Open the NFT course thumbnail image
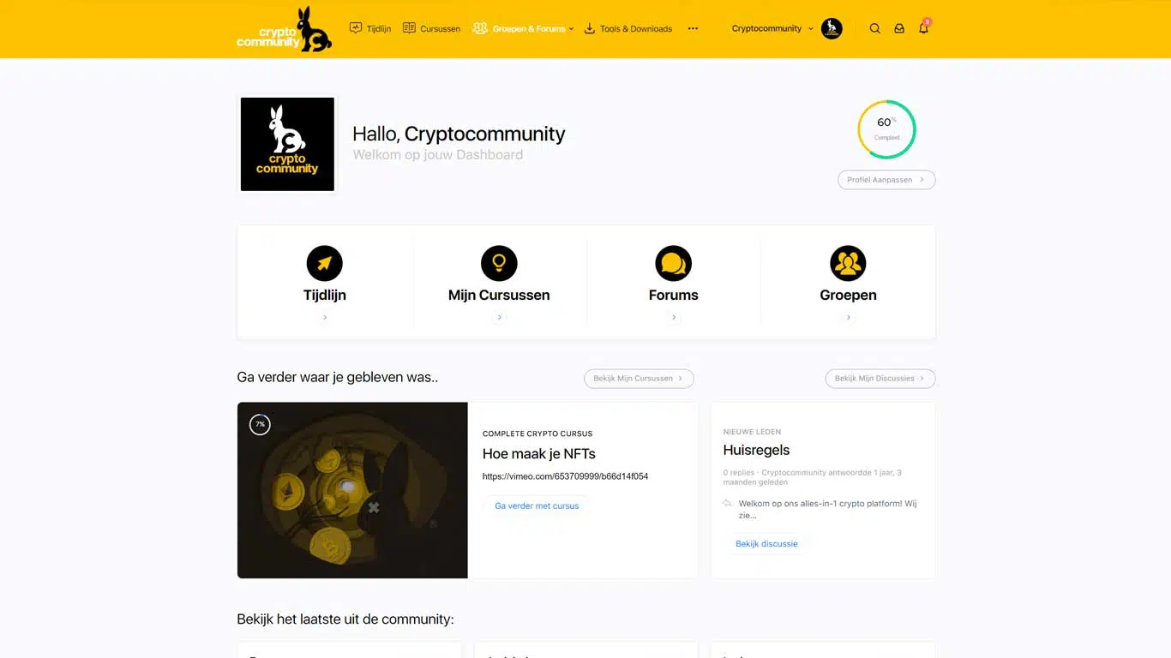Viewport: 1171px width, 658px height. (x=352, y=490)
